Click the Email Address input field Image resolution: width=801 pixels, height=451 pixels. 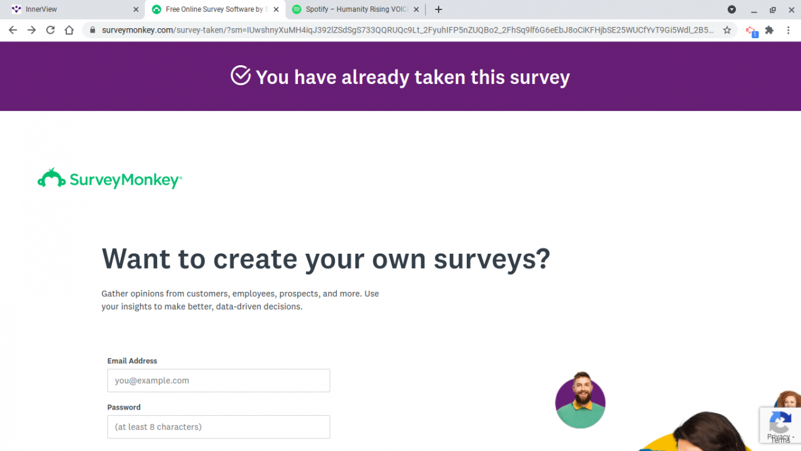click(x=218, y=380)
